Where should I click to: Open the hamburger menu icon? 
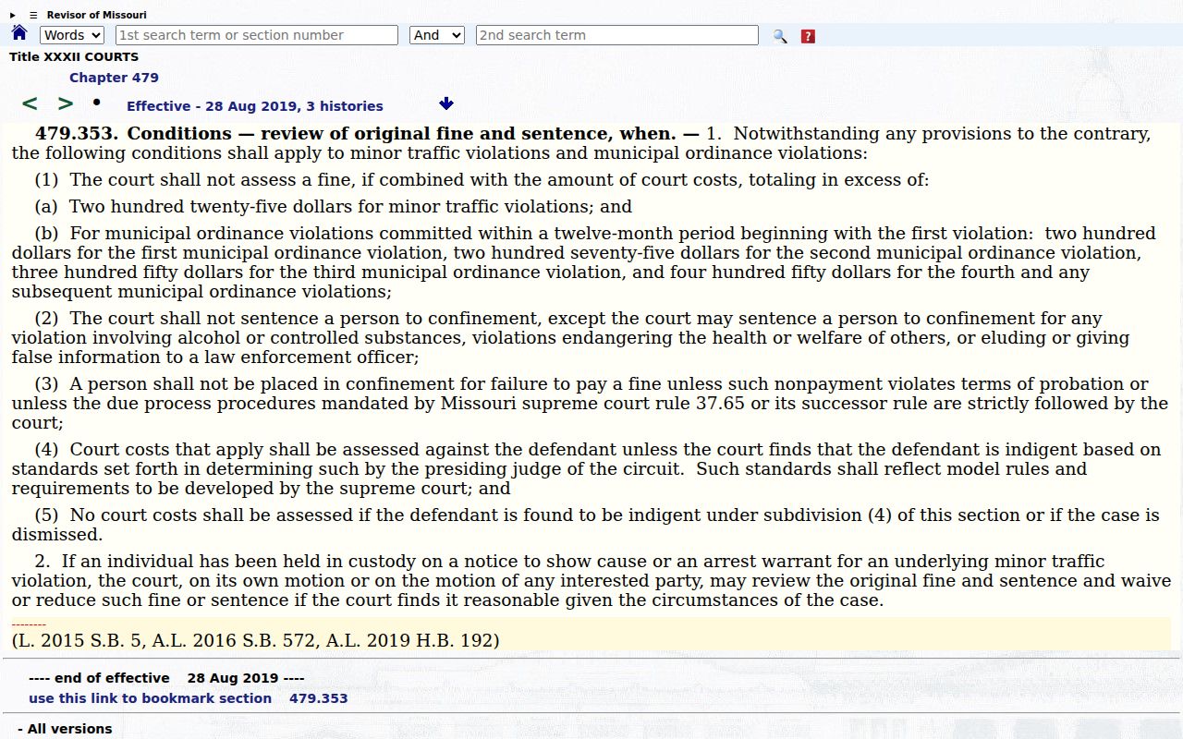click(x=33, y=15)
